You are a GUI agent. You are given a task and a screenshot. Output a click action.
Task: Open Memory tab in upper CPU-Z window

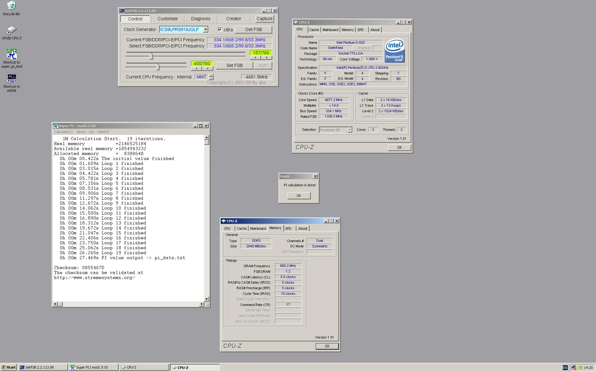pyautogui.click(x=348, y=30)
